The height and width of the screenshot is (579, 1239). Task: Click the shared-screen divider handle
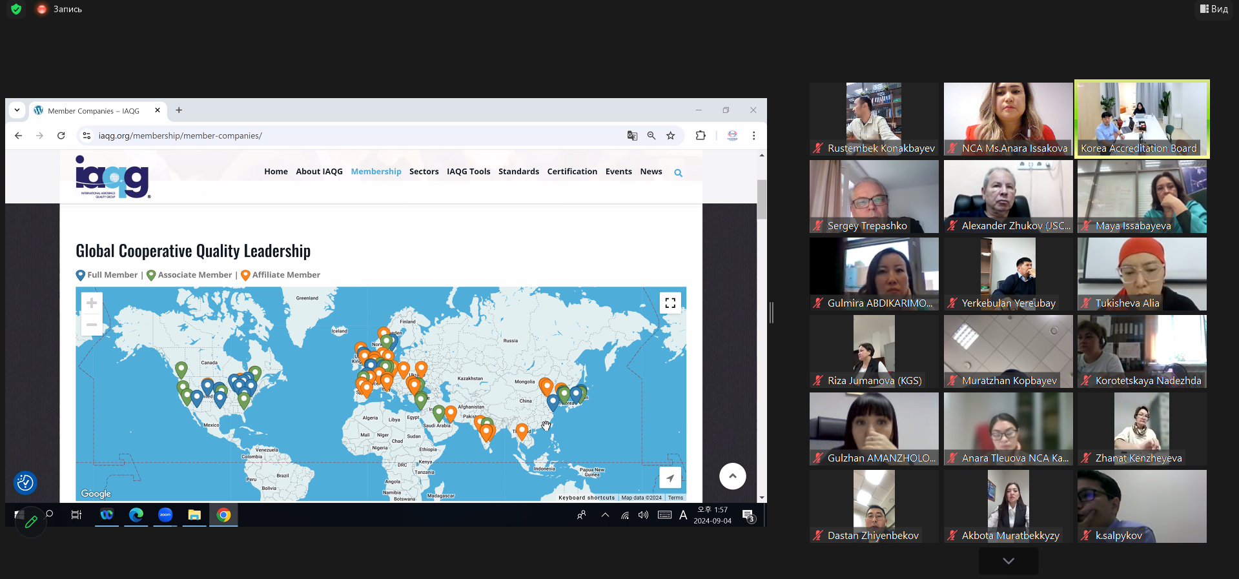[772, 312]
